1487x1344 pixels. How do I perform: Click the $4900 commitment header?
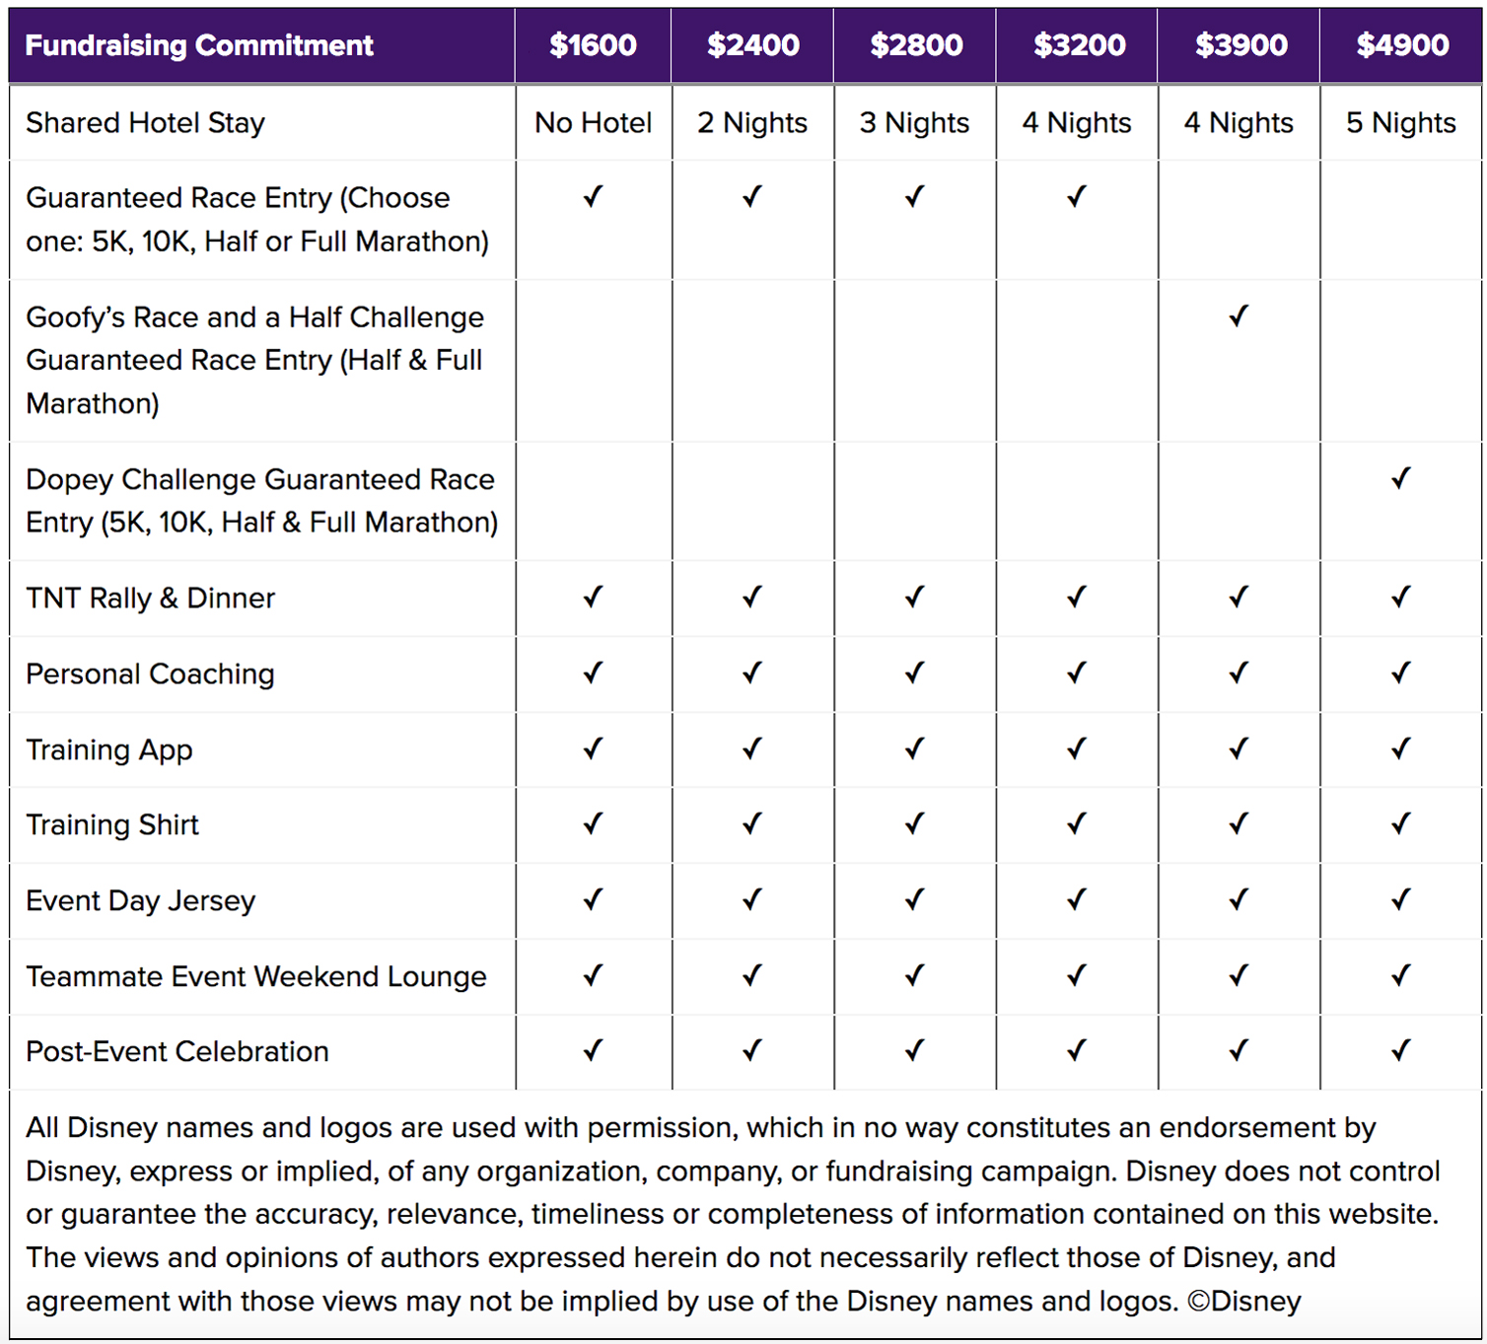(1401, 44)
